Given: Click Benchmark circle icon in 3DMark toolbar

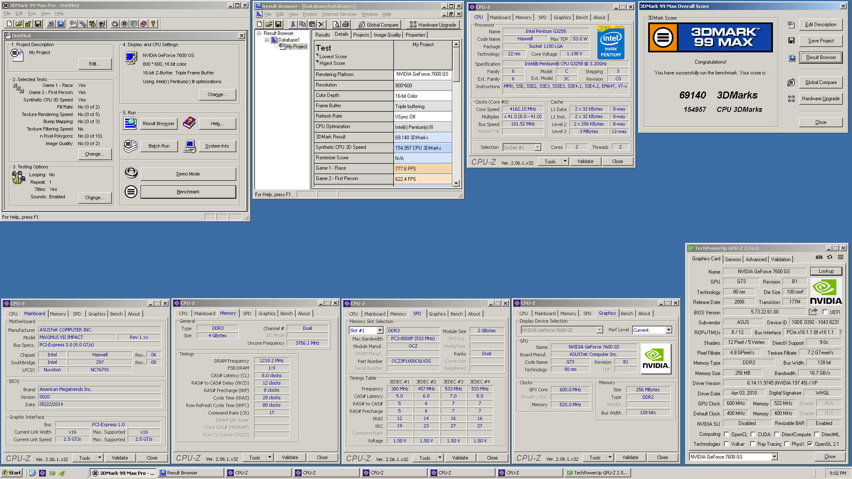Looking at the screenshot, I should (x=124, y=24).
